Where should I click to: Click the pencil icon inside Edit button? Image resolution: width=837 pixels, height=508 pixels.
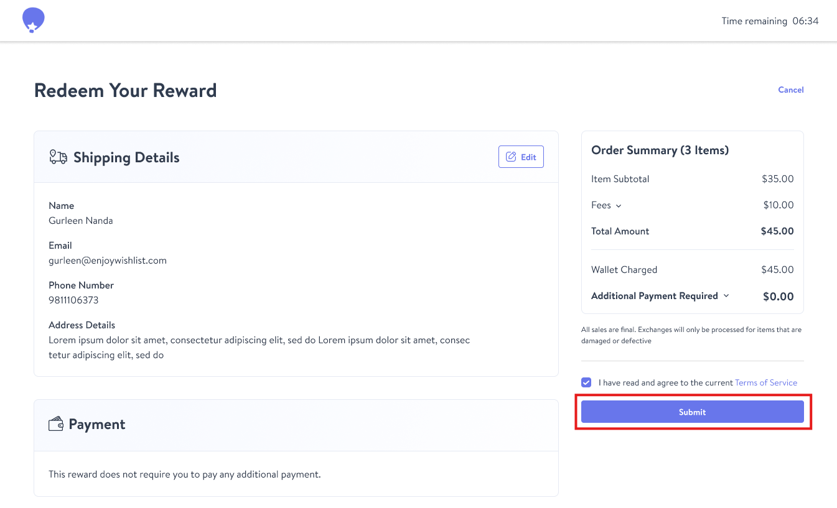(511, 157)
